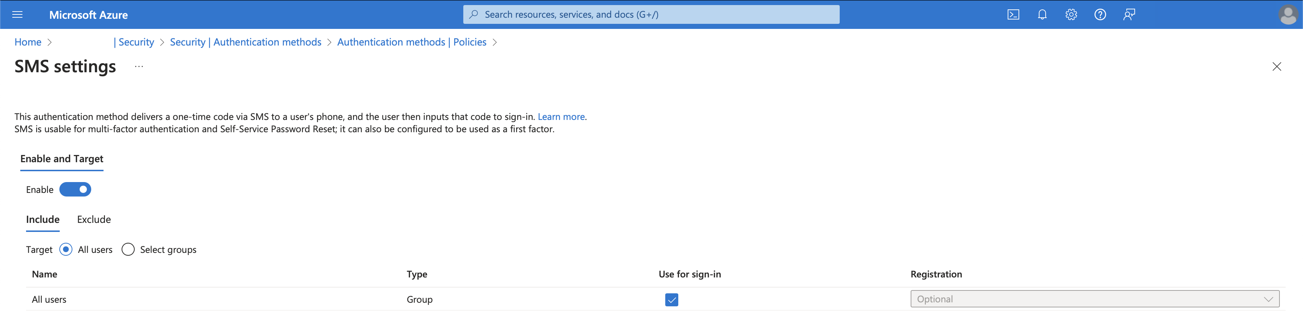Click the Use for sign-in column header
Viewport: 1303px width, 315px height.
pyautogui.click(x=690, y=274)
